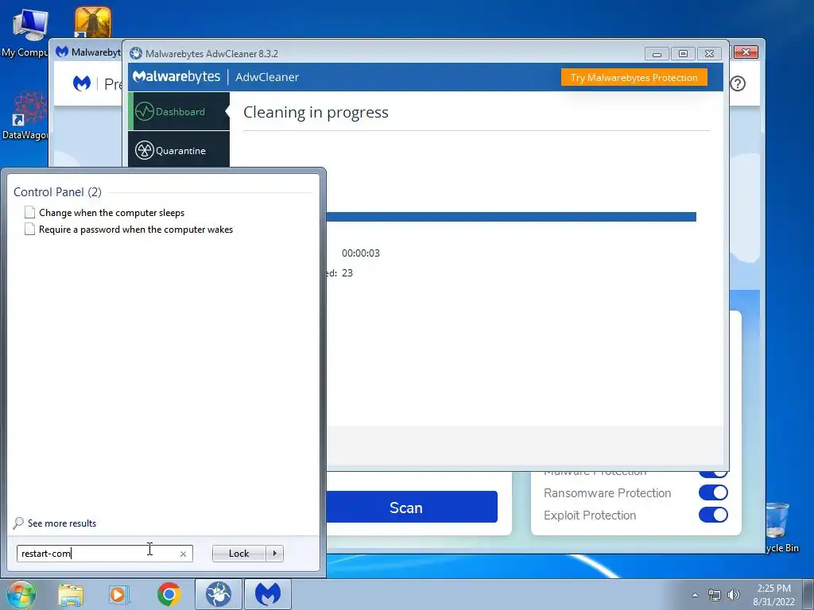Switch to AdwCleaner taskbar button
This screenshot has height=610, width=814.
click(x=219, y=594)
